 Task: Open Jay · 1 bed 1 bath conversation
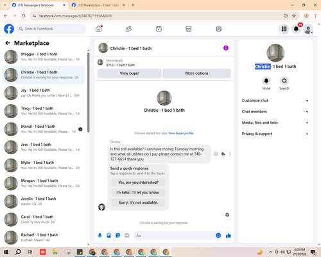(43, 93)
